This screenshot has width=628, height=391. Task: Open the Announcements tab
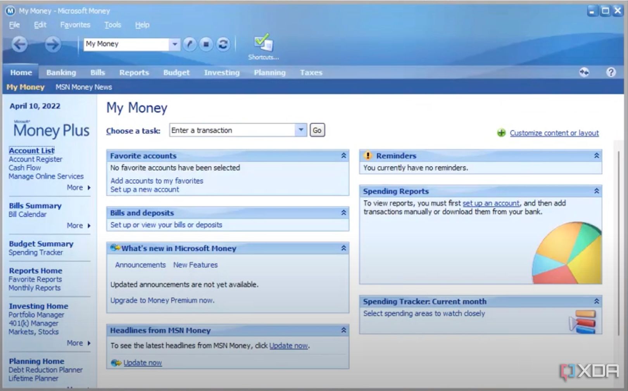pos(140,265)
